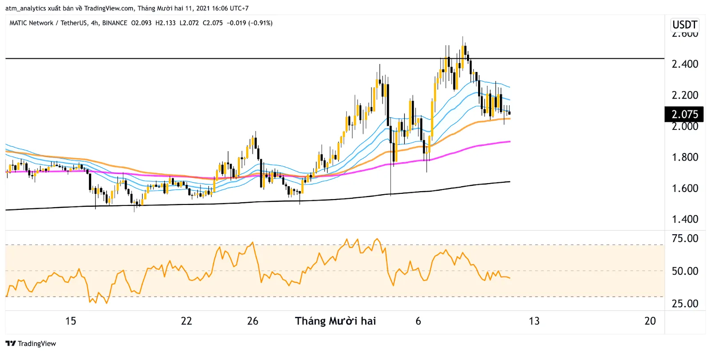Click the end of the RSI line
Viewport: 711px width, 353px height.
point(509,278)
